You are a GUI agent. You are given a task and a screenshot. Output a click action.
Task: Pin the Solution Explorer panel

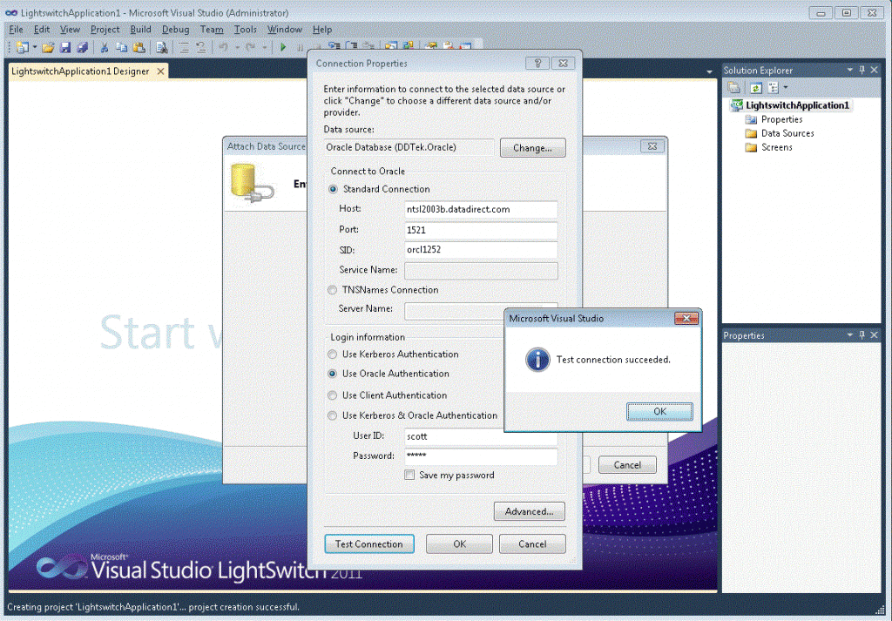tap(862, 70)
